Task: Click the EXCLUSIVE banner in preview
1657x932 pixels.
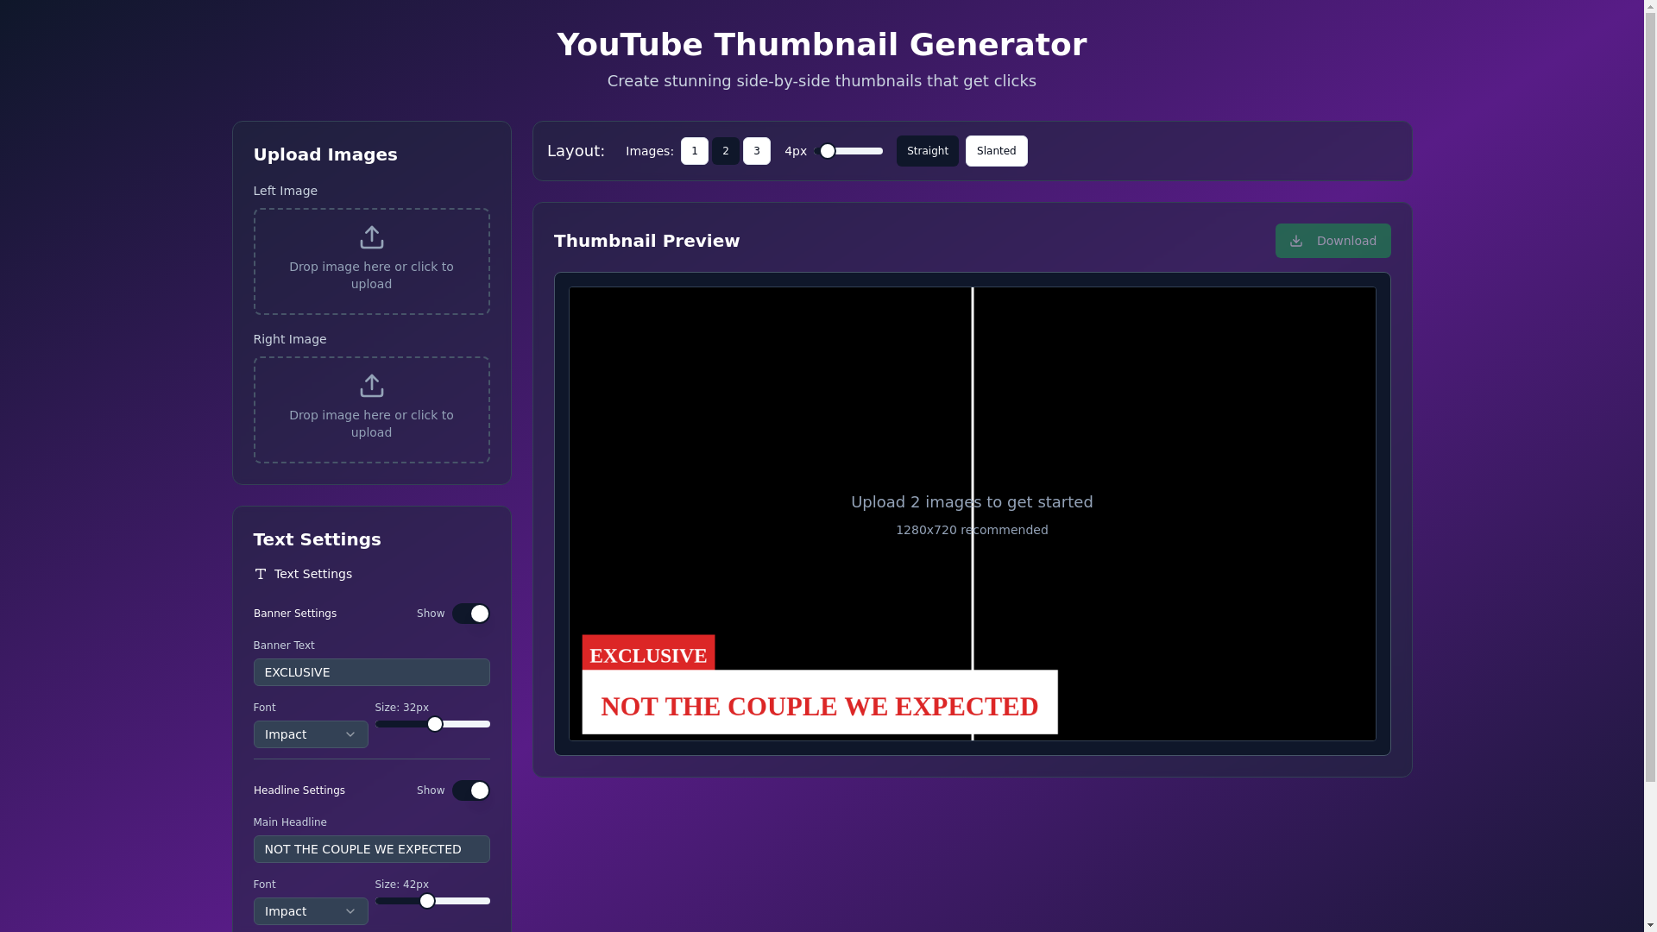Action: (648, 653)
